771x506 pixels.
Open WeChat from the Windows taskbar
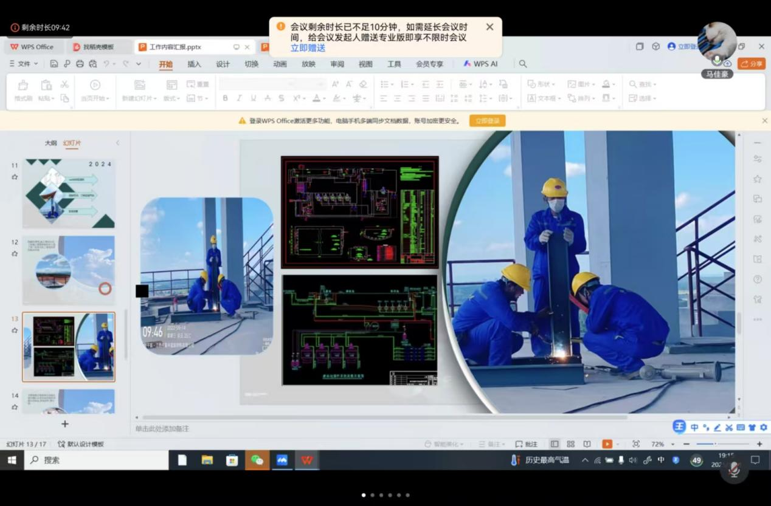[x=257, y=460]
